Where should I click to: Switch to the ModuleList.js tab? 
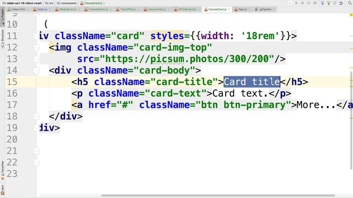coord(68,9)
